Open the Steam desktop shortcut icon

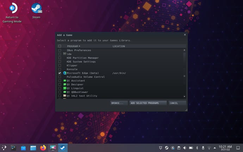(36, 8)
